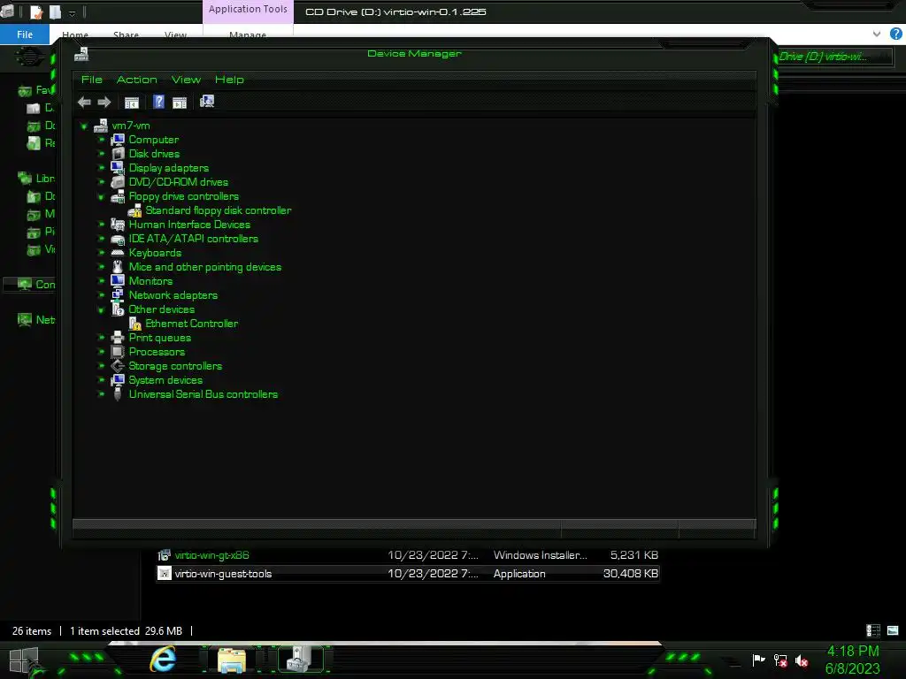Open the Help menu

click(x=229, y=80)
